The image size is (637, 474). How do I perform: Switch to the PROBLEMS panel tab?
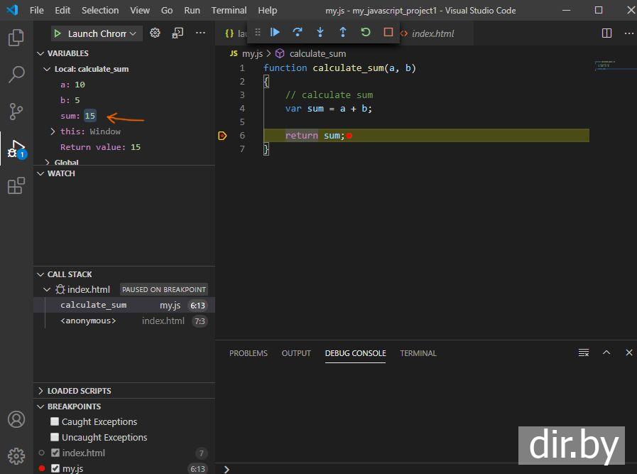[248, 353]
